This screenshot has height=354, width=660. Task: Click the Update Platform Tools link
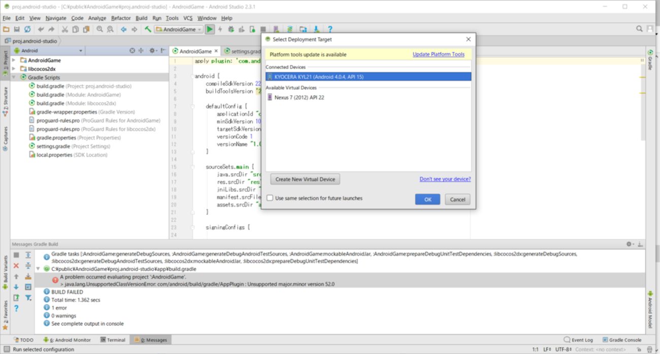point(439,54)
